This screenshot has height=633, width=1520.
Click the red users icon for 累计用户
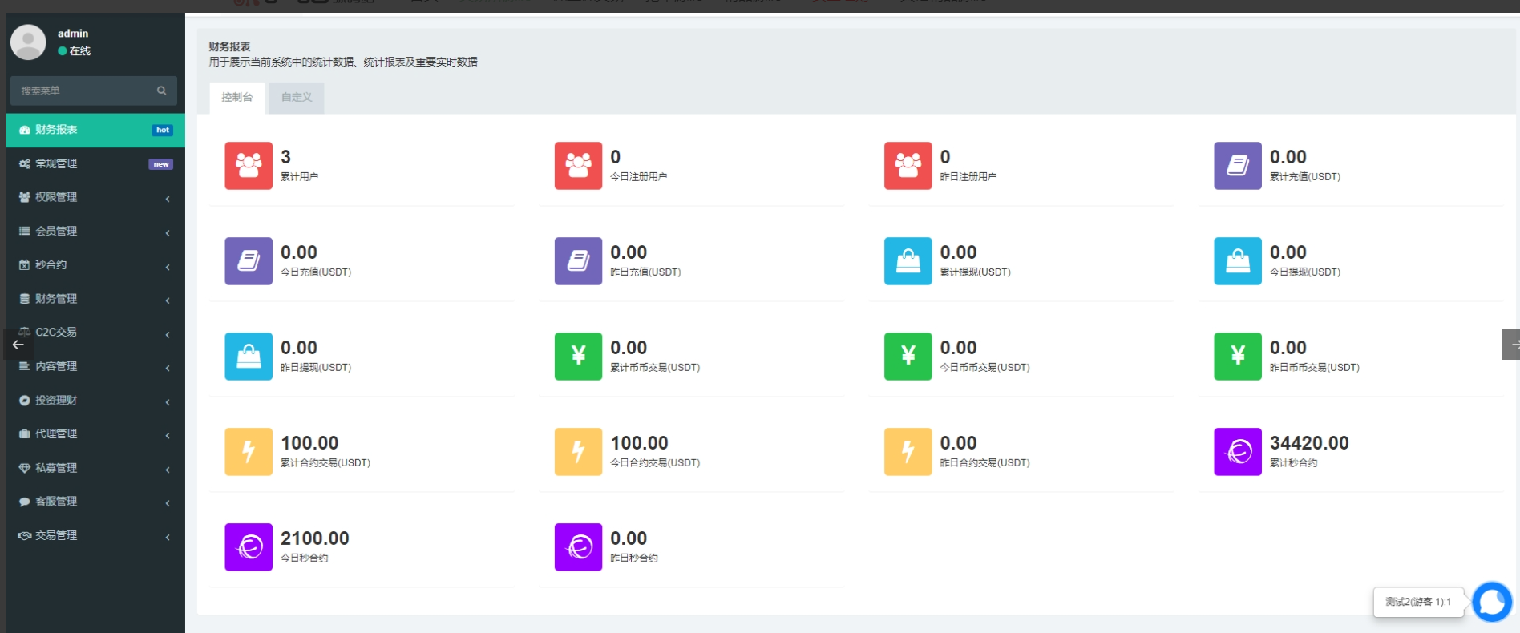[x=249, y=166]
